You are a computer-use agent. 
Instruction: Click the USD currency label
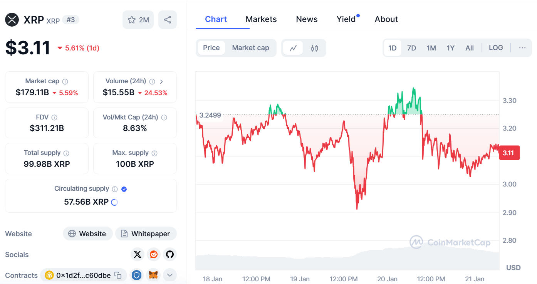[513, 267]
